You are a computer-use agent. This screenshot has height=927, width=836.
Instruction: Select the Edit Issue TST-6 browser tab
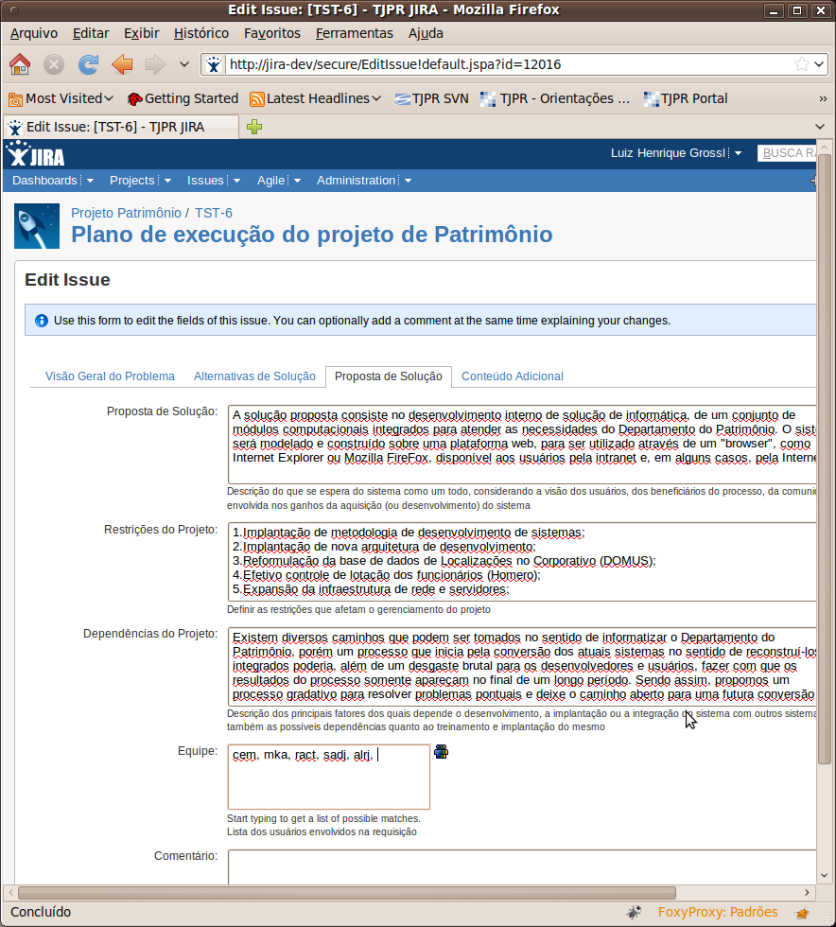click(121, 127)
